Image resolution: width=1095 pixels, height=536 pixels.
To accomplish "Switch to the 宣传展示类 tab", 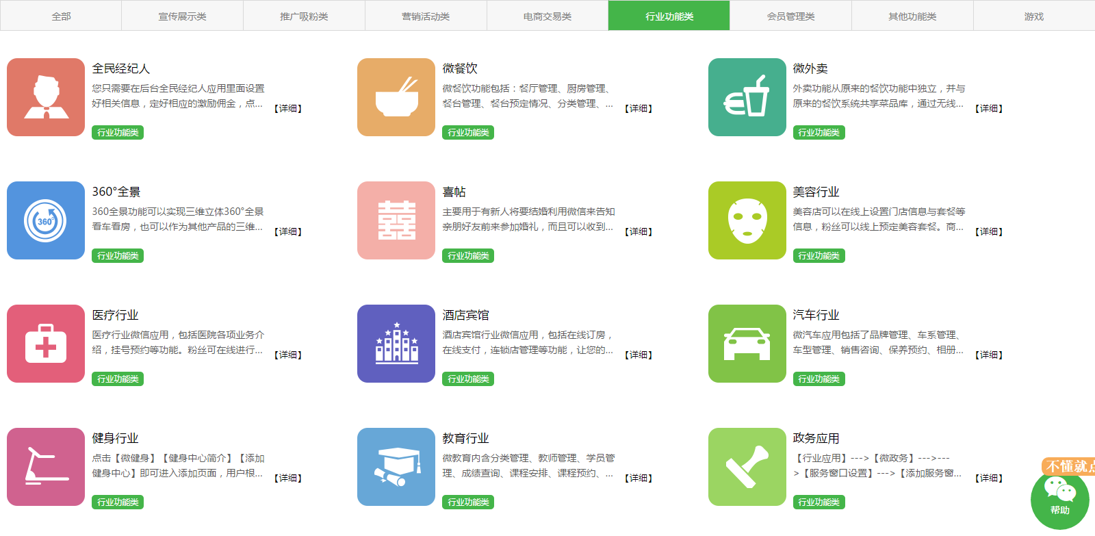I will click(x=183, y=16).
